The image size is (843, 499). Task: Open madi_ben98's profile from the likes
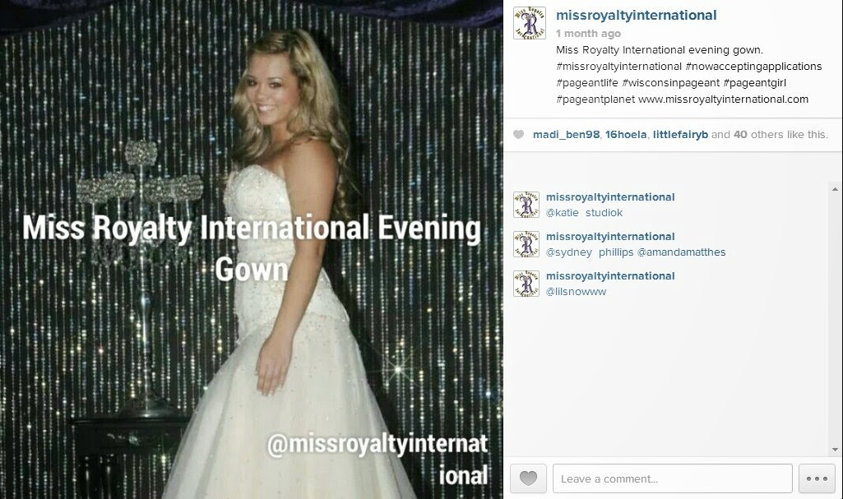(566, 134)
